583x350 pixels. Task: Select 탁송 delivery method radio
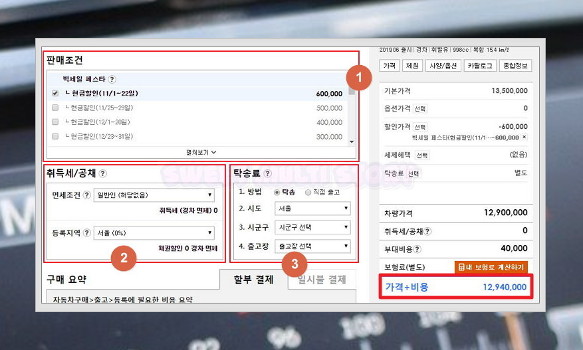pyautogui.click(x=277, y=193)
